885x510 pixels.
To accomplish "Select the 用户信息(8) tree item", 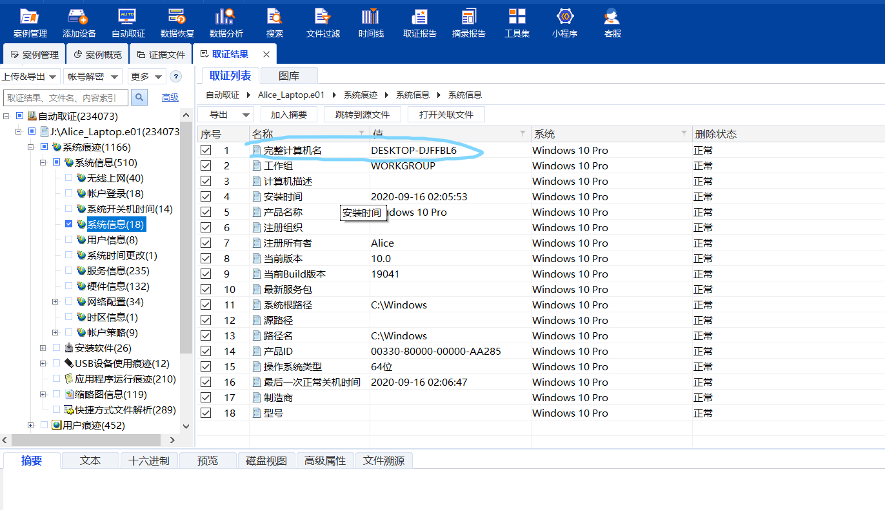I will coord(112,240).
